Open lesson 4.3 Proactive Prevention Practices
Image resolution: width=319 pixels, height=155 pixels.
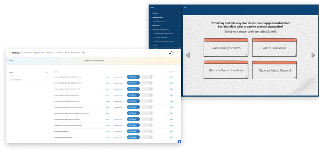click(x=163, y=41)
